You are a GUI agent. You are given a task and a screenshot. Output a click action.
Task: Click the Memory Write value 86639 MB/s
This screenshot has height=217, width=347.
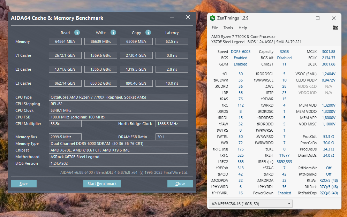(x=101, y=41)
